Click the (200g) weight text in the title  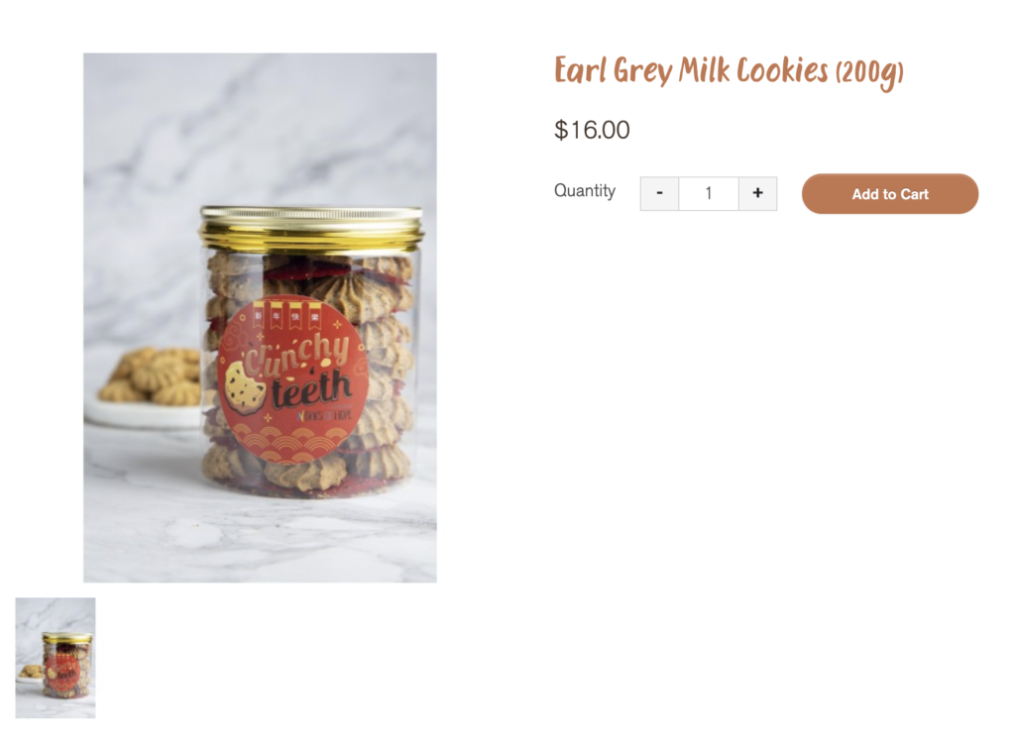870,73
